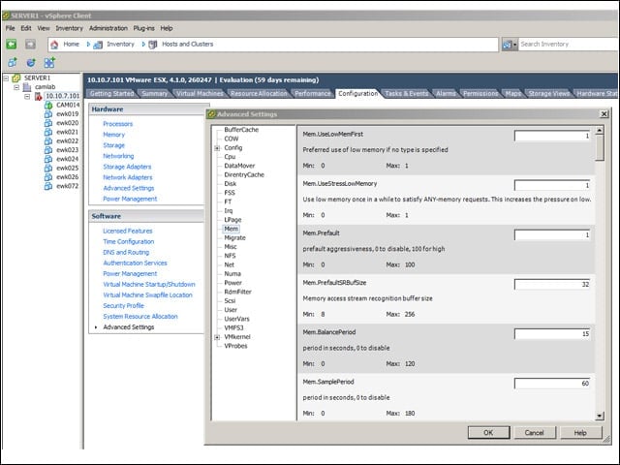Select the VMFS3 category in the tree
This screenshot has width=620, height=465.
(x=233, y=327)
